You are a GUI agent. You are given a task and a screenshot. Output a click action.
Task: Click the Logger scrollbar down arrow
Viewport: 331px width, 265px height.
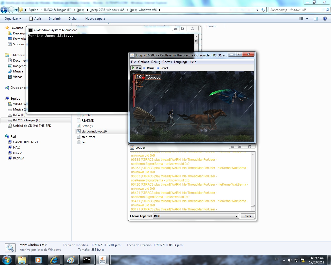(x=253, y=209)
